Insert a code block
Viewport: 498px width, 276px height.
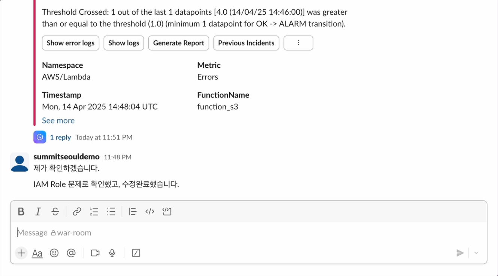[167, 212]
